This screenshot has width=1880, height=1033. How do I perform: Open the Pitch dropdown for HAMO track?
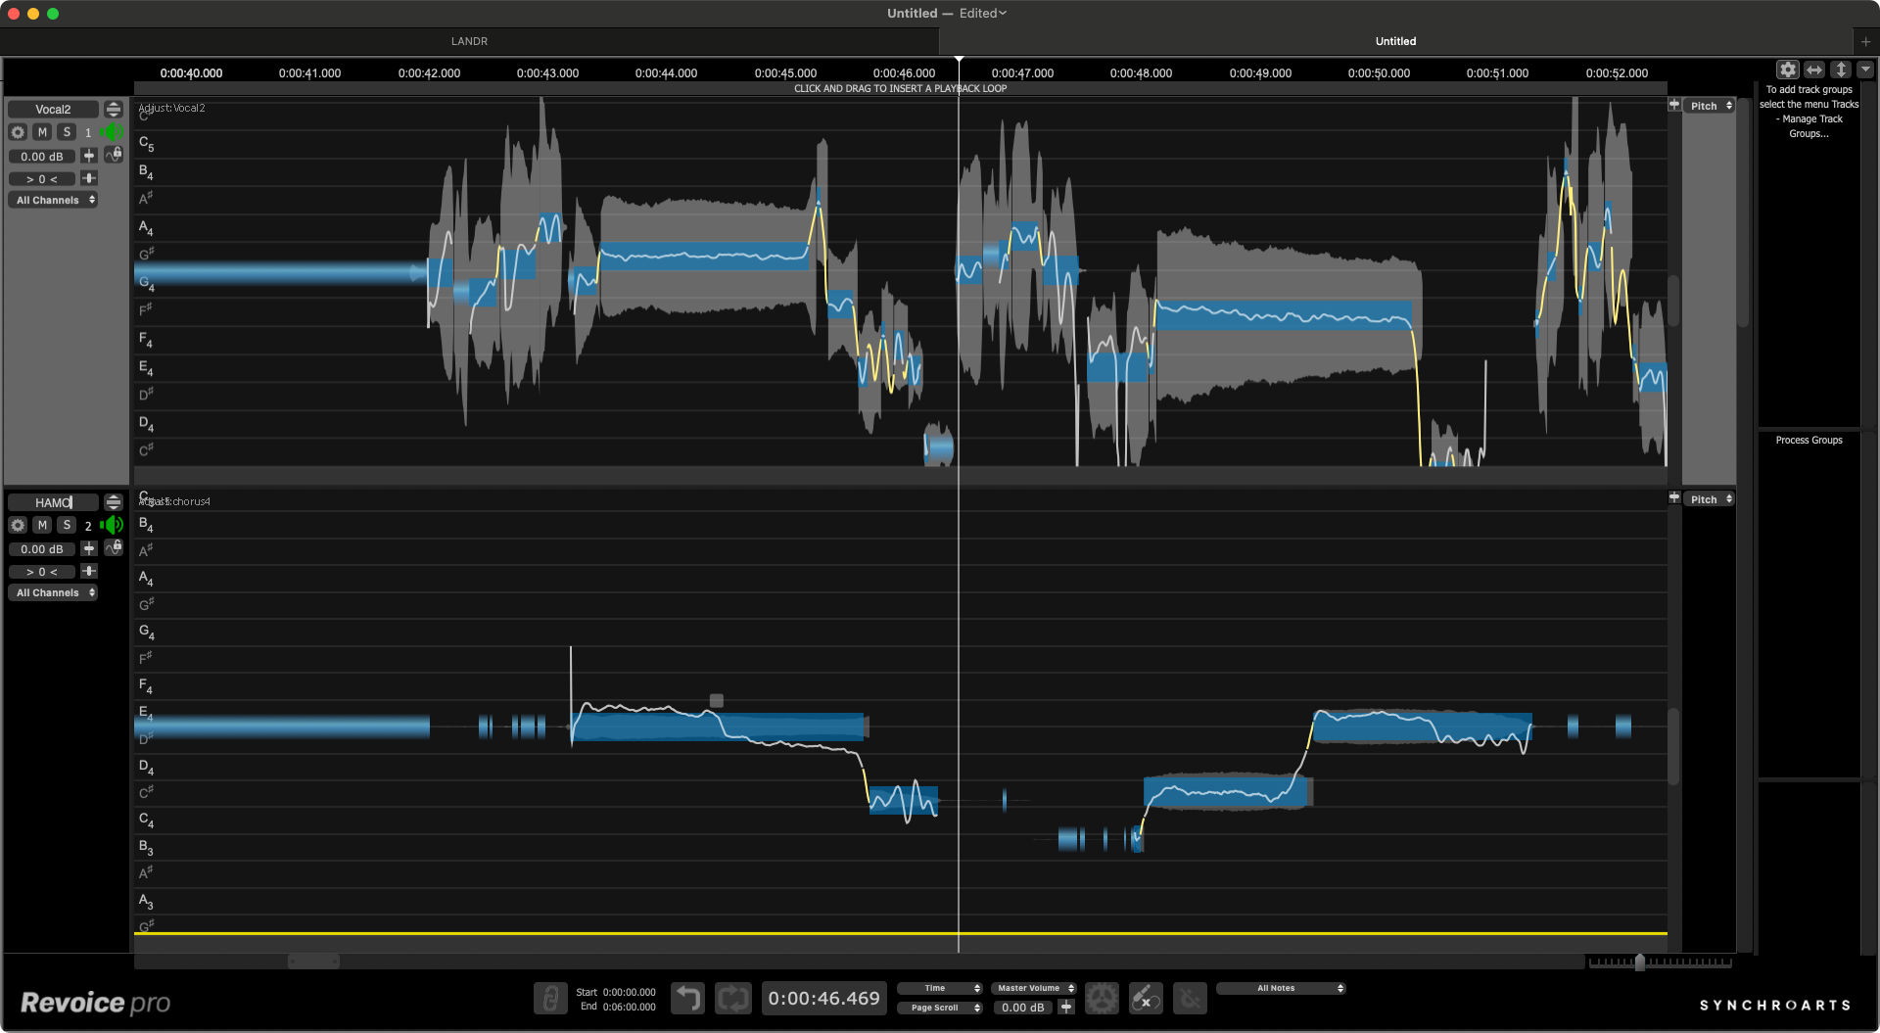[1710, 499]
